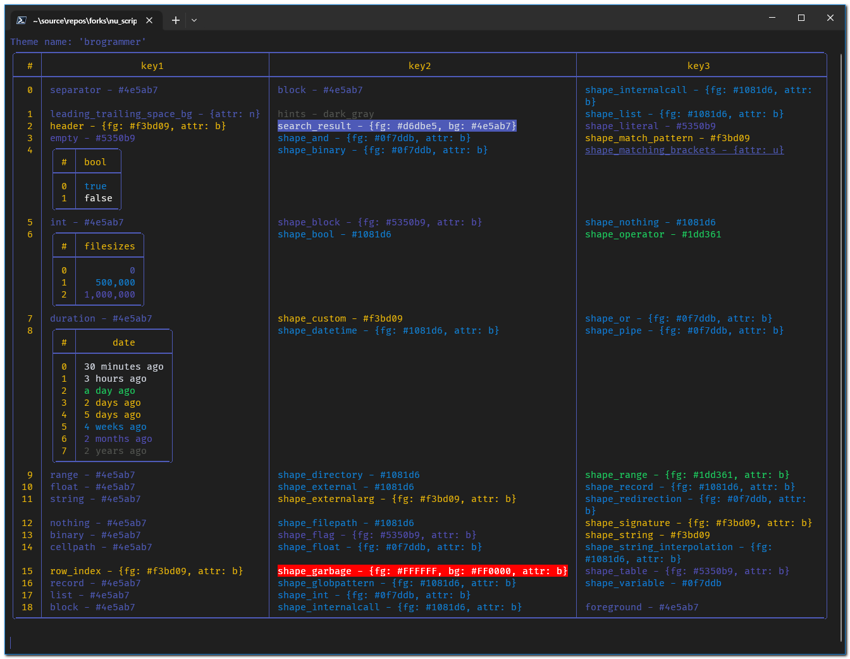Maximize the terminal window
The image size is (850, 659).
click(801, 18)
